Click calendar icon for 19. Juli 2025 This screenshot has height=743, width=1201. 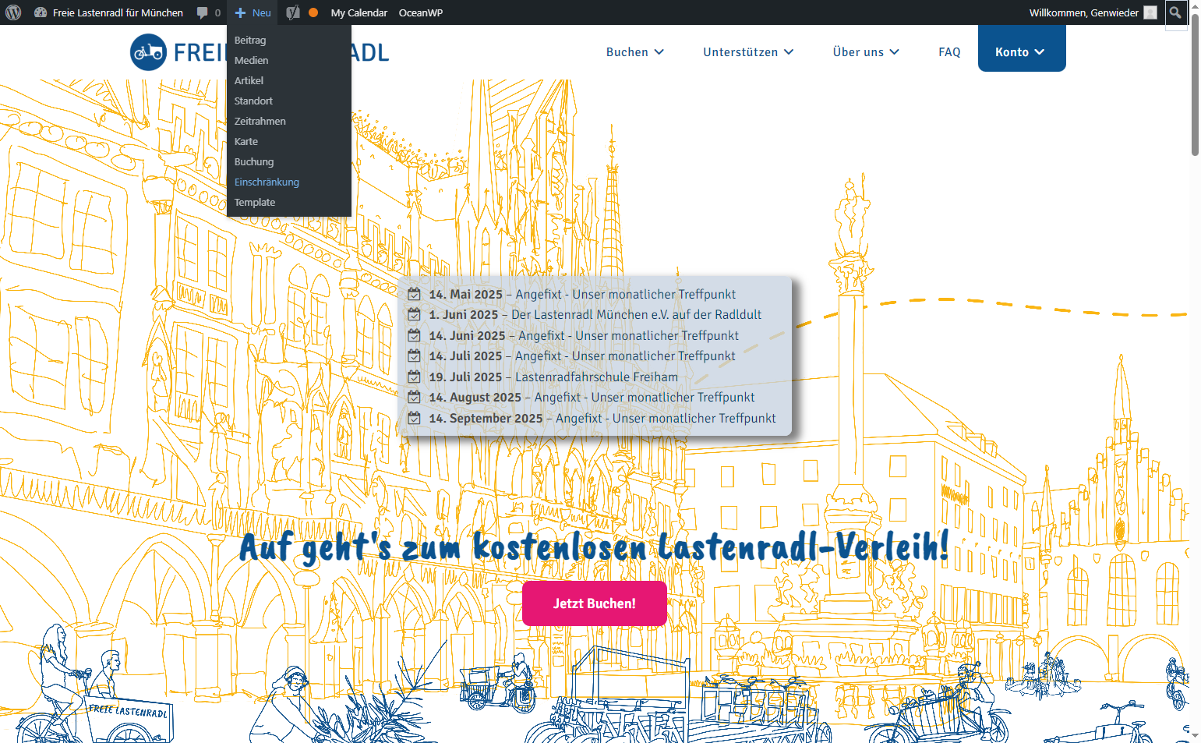tap(415, 377)
